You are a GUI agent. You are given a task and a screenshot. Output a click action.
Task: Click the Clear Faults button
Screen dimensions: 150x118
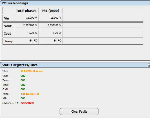point(79,112)
